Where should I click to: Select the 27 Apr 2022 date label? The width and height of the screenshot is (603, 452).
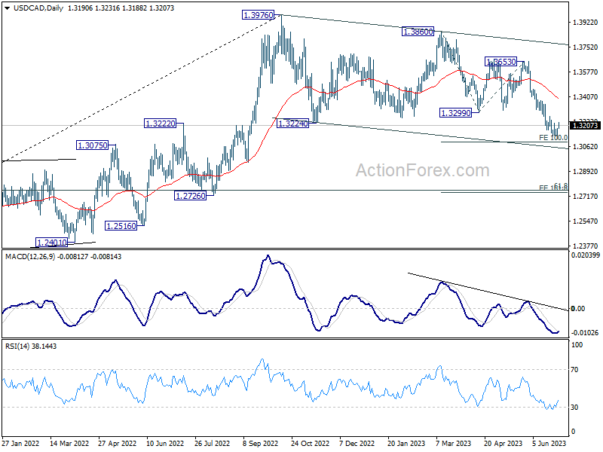(118, 443)
